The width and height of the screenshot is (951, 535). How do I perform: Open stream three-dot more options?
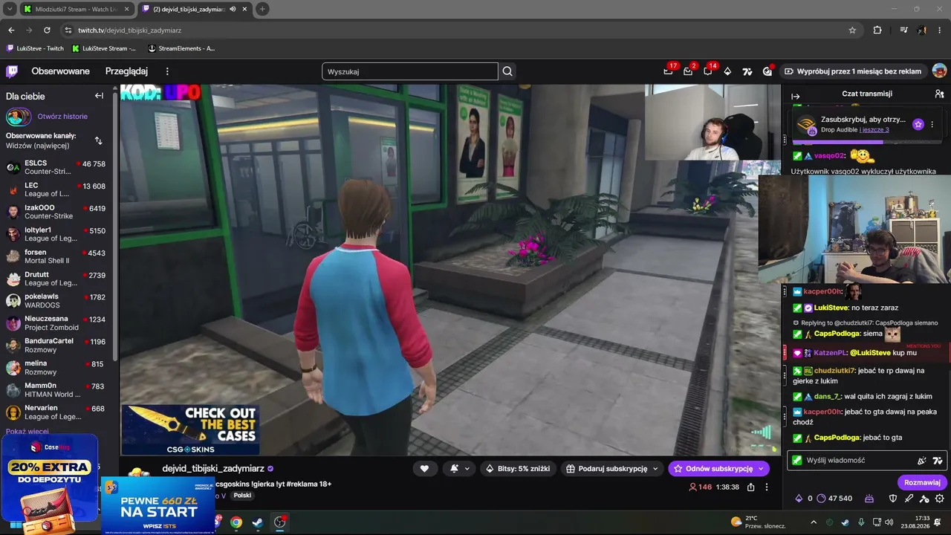coord(767,487)
